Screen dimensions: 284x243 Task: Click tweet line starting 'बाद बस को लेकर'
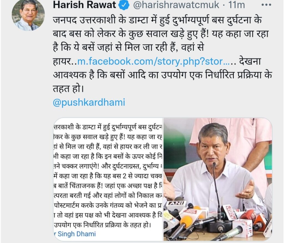(161, 34)
